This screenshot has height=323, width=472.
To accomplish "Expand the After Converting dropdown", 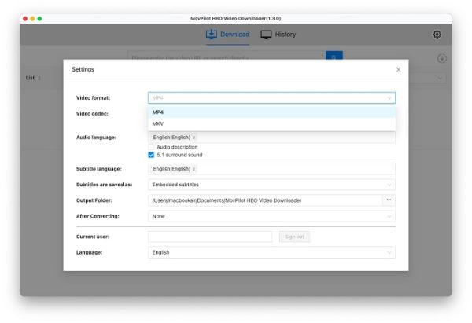I will point(272,216).
